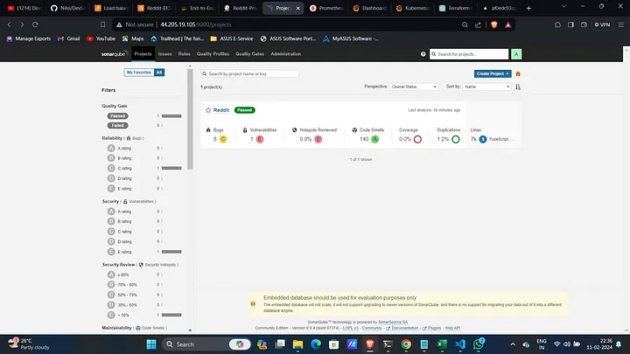
Task: Filter Quality Gate by Failed
Action: click(118, 126)
